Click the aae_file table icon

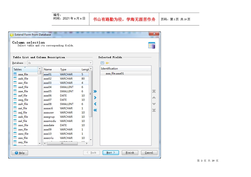pyautogui.click(x=15, y=91)
